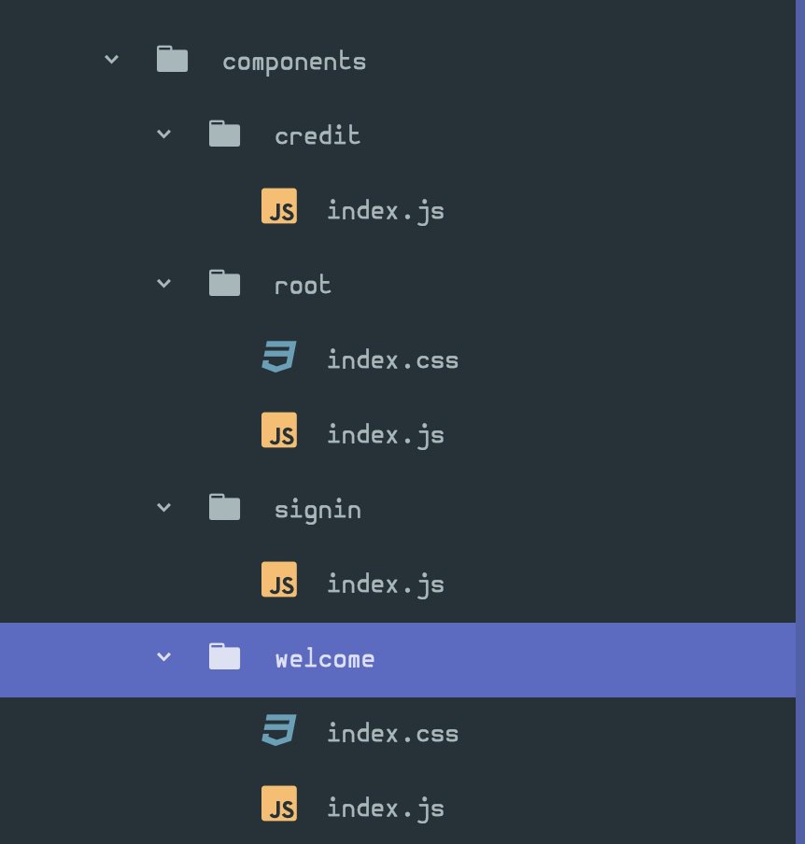The height and width of the screenshot is (844, 805).
Task: Click the CSS icon of root's index.css
Action: [278, 359]
